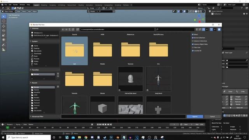The image size is (249, 140).
Task: Uncheck the Select option
Action: coord(193,35)
